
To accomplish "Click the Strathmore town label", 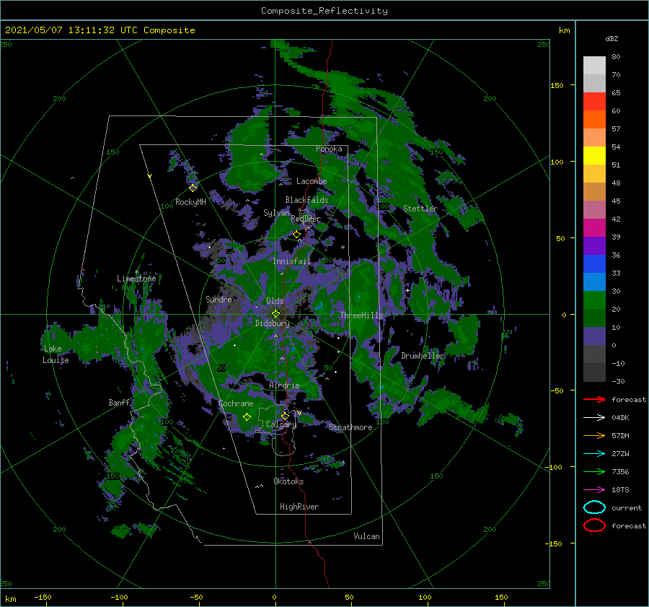I will pyautogui.click(x=350, y=427).
